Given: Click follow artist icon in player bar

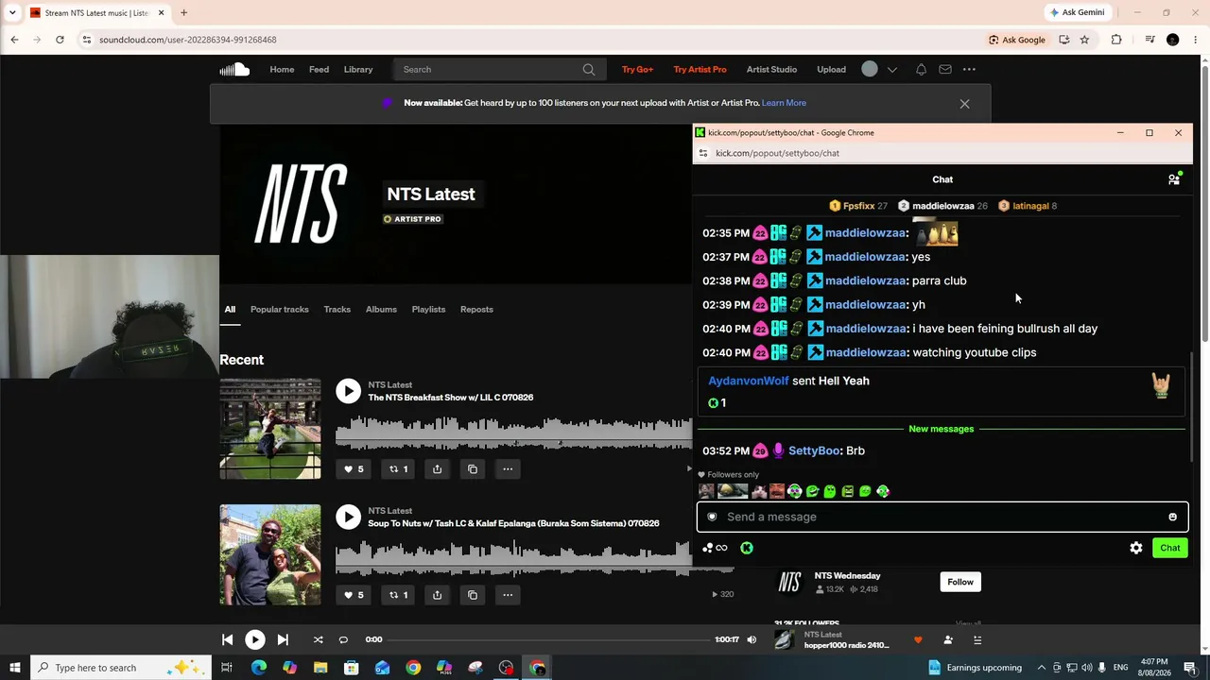Looking at the screenshot, I should click(x=948, y=639).
